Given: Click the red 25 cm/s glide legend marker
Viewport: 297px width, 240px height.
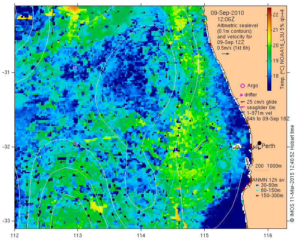Looking at the screenshot, I should tap(243, 102).
